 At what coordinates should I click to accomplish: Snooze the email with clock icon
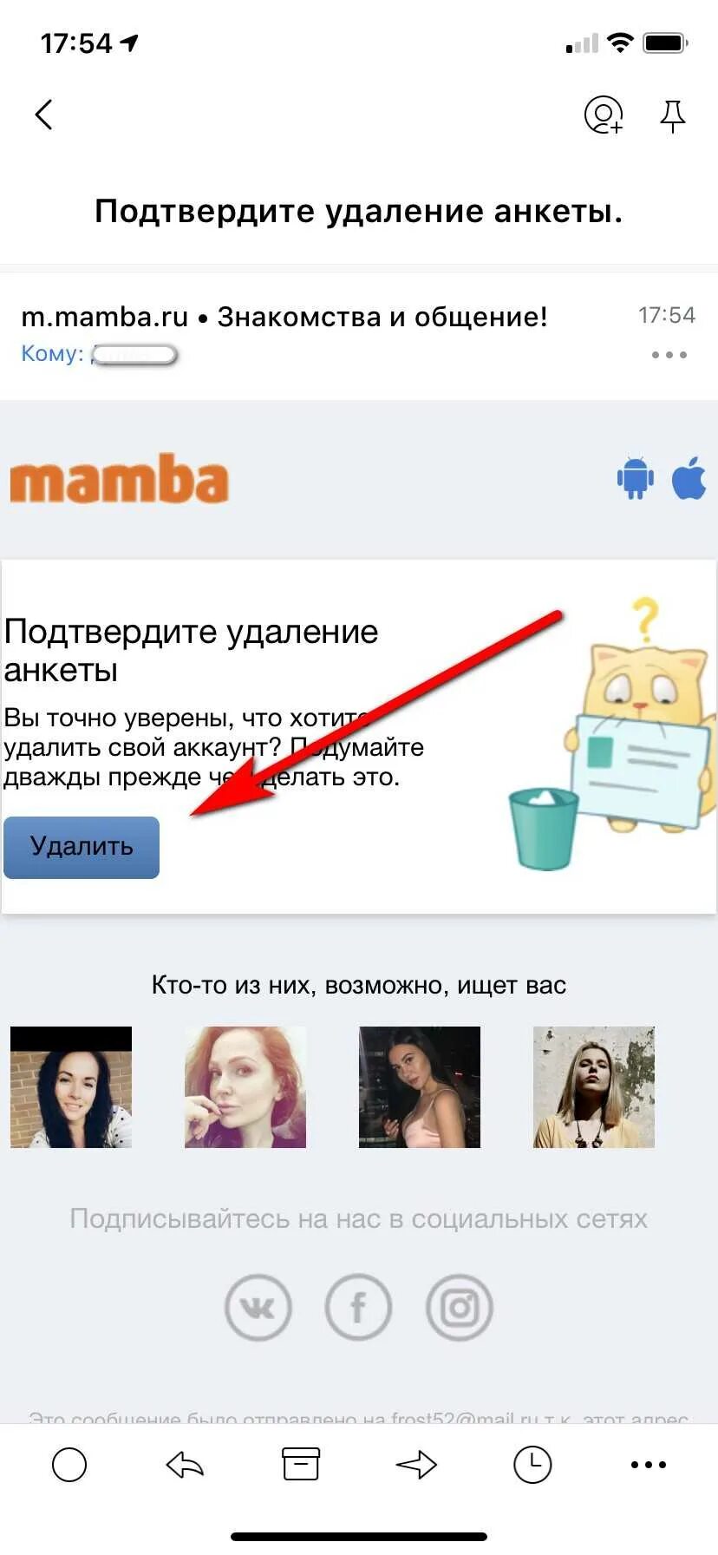(532, 1465)
